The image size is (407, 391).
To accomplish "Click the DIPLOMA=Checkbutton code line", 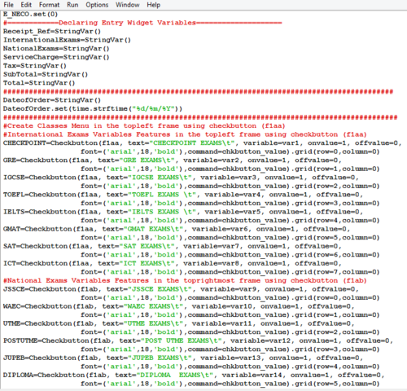I will coord(194,376).
